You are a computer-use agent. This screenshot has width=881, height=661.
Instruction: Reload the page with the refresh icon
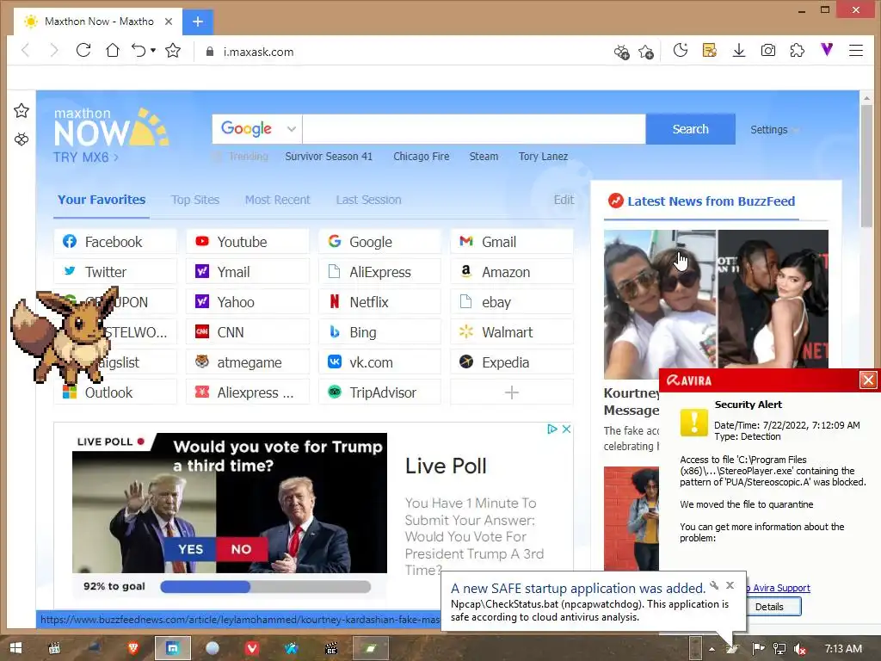(x=83, y=51)
